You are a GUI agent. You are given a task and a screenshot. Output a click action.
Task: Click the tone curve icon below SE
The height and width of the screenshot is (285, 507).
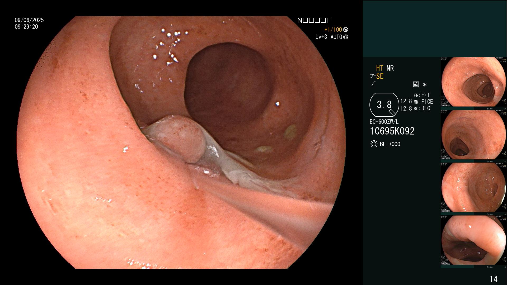pos(373,84)
